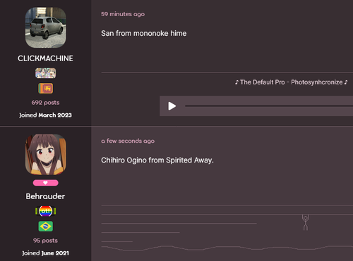353x261 pixels.
Task: Click 'Joined March 2023' text
Action: coord(45,115)
